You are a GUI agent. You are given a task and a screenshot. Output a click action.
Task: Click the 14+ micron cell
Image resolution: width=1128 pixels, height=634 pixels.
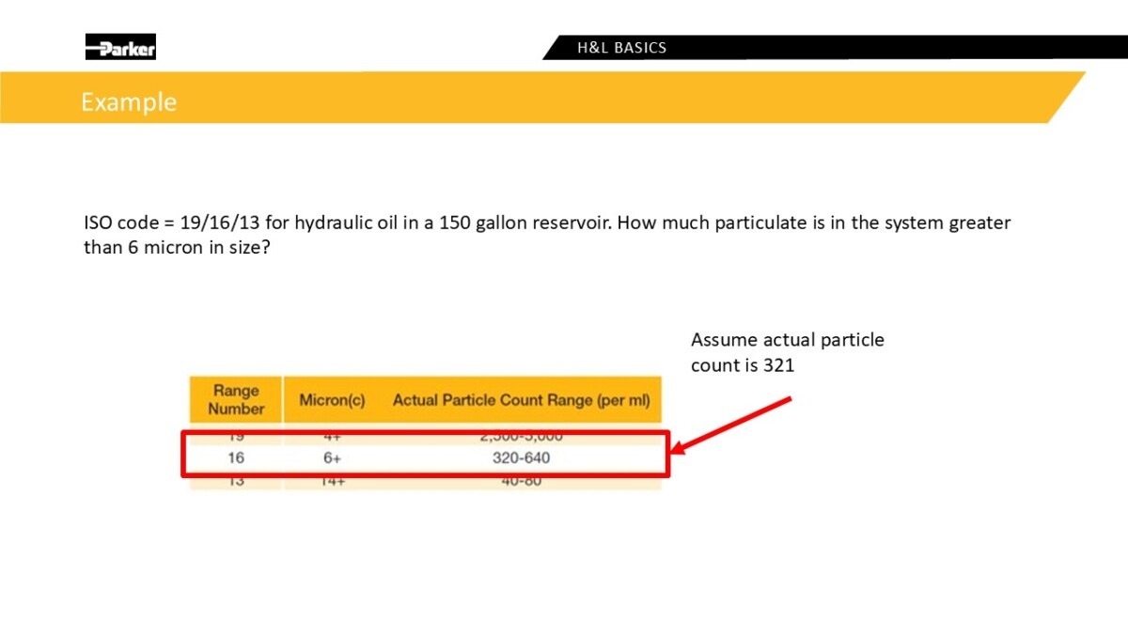[x=332, y=482]
